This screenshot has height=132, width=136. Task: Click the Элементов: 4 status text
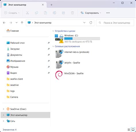(x=9, y=130)
